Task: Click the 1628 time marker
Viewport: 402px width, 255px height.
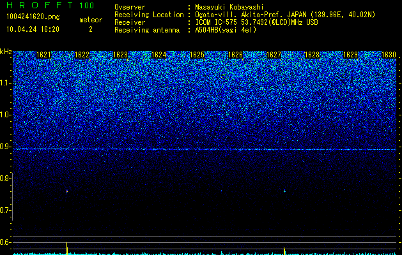Action: [x=313, y=55]
